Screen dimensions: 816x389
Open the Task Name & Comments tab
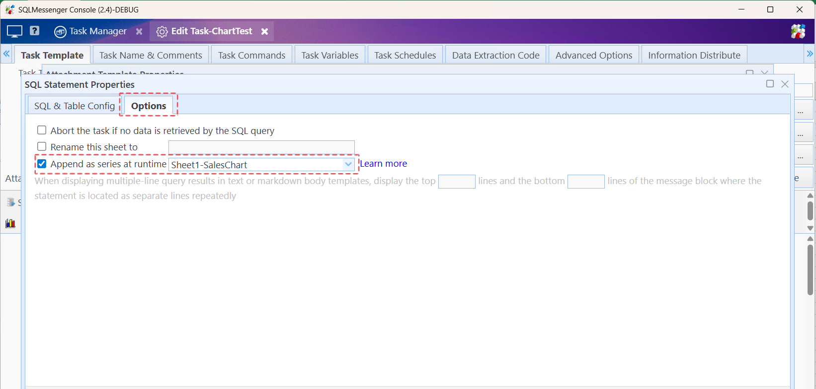(x=151, y=55)
